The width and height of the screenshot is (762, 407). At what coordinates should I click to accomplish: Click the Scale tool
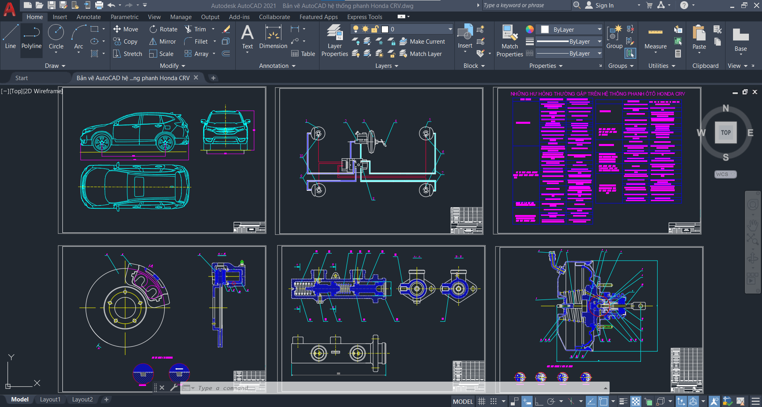pyautogui.click(x=161, y=54)
